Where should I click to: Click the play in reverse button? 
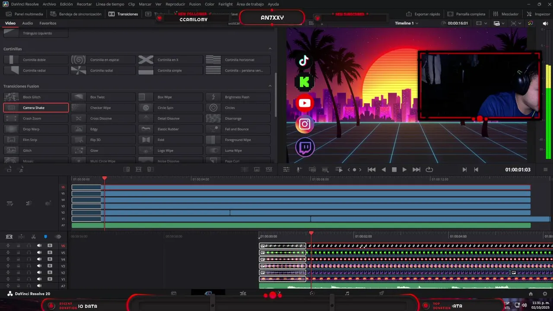coord(384,170)
